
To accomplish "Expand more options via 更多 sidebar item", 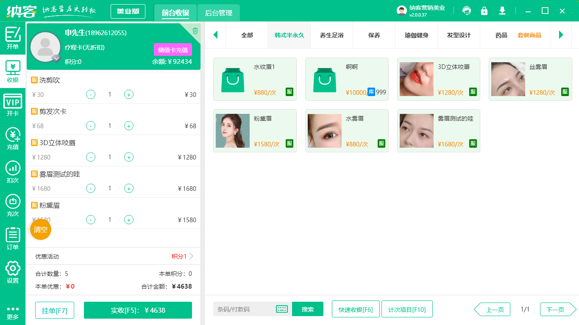I will click(x=13, y=312).
